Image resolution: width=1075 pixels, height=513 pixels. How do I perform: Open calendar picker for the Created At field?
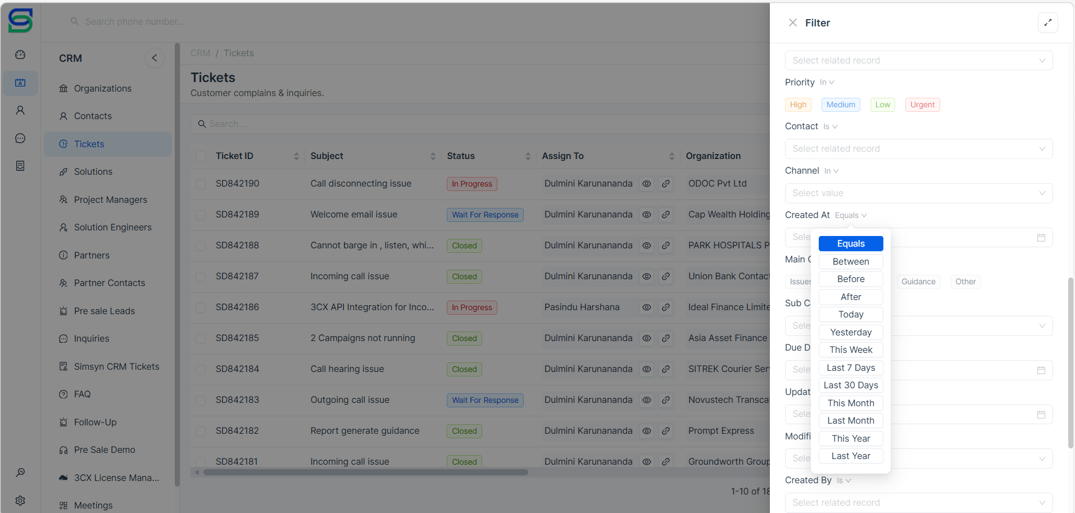coord(1041,238)
